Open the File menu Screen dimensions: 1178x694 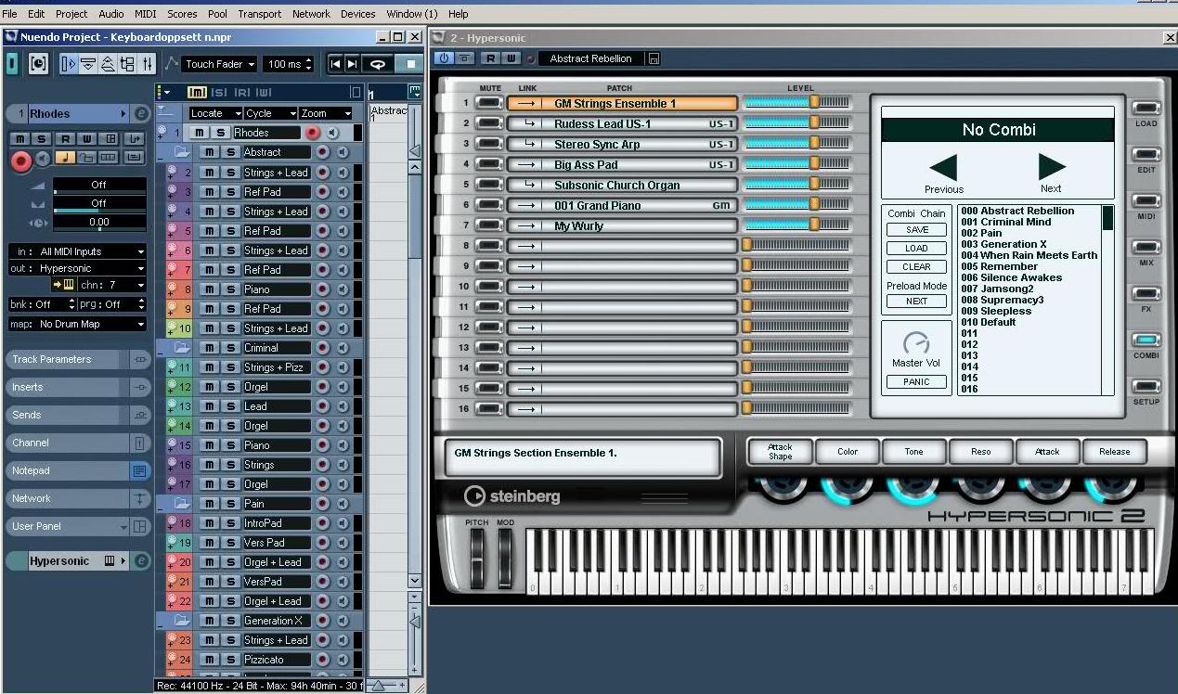coord(9,14)
